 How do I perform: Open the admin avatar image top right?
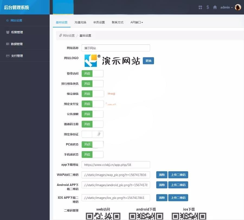coord(238,7)
